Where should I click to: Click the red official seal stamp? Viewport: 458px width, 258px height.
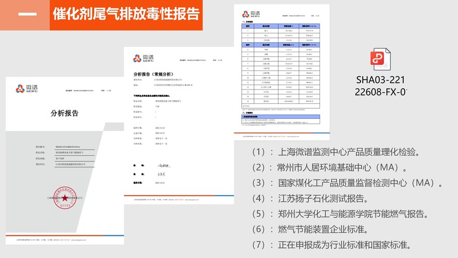click(x=65, y=198)
